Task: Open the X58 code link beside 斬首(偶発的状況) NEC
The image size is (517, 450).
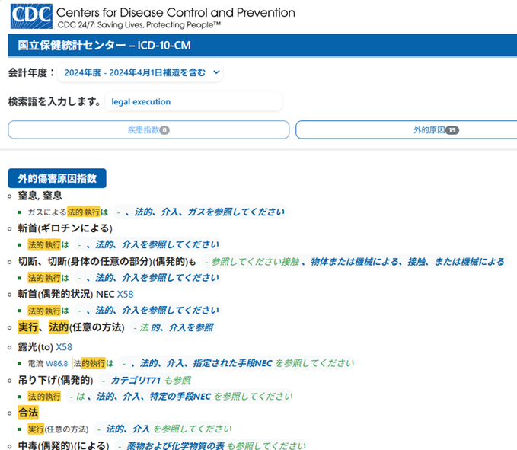Action: point(126,294)
